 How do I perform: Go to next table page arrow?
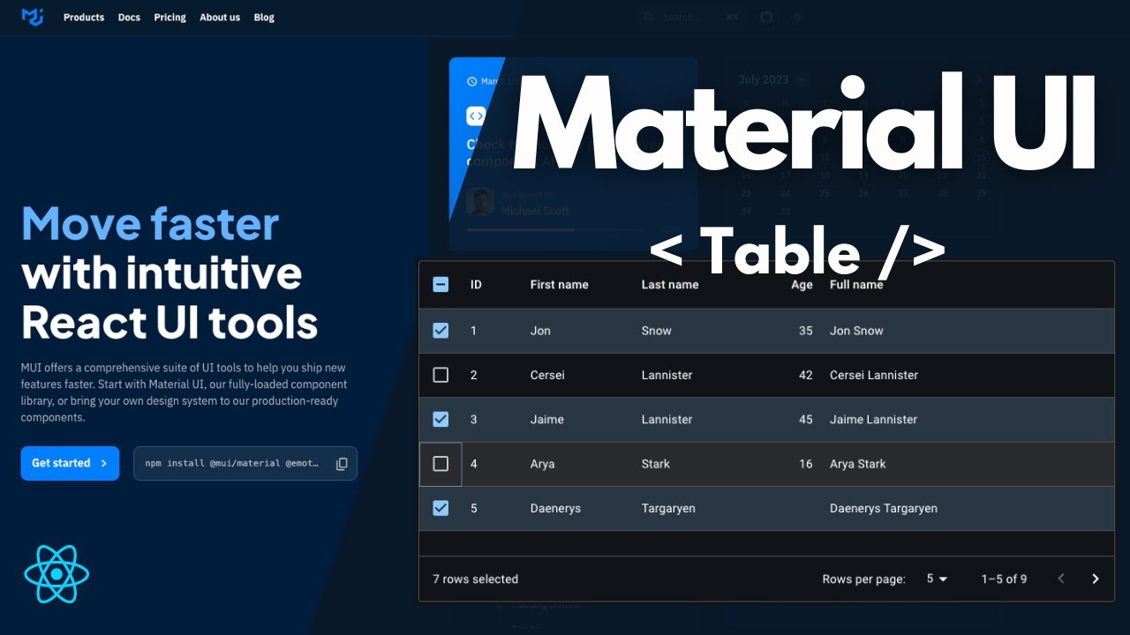(x=1096, y=579)
